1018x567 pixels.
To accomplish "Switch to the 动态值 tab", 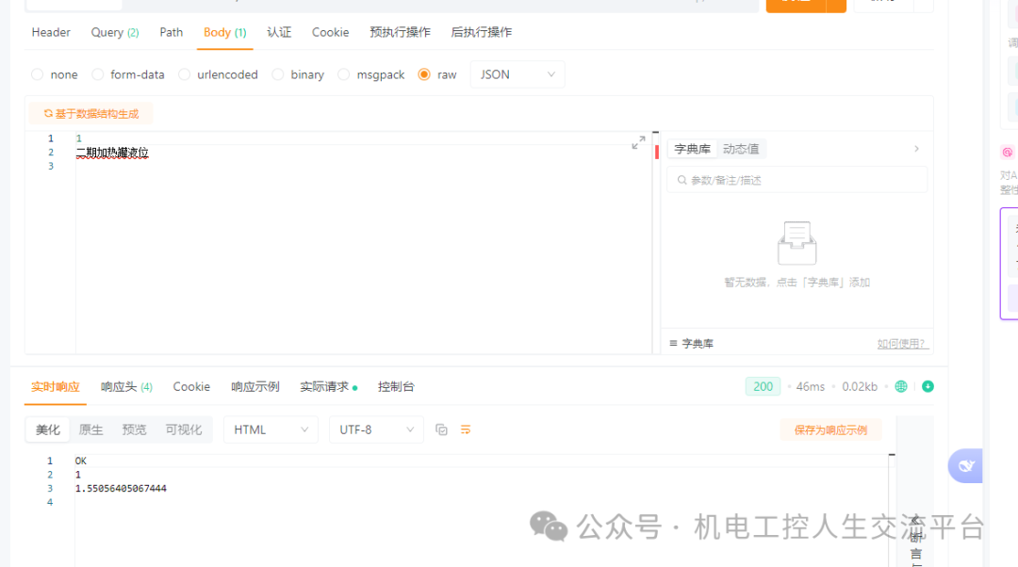I will (x=741, y=149).
